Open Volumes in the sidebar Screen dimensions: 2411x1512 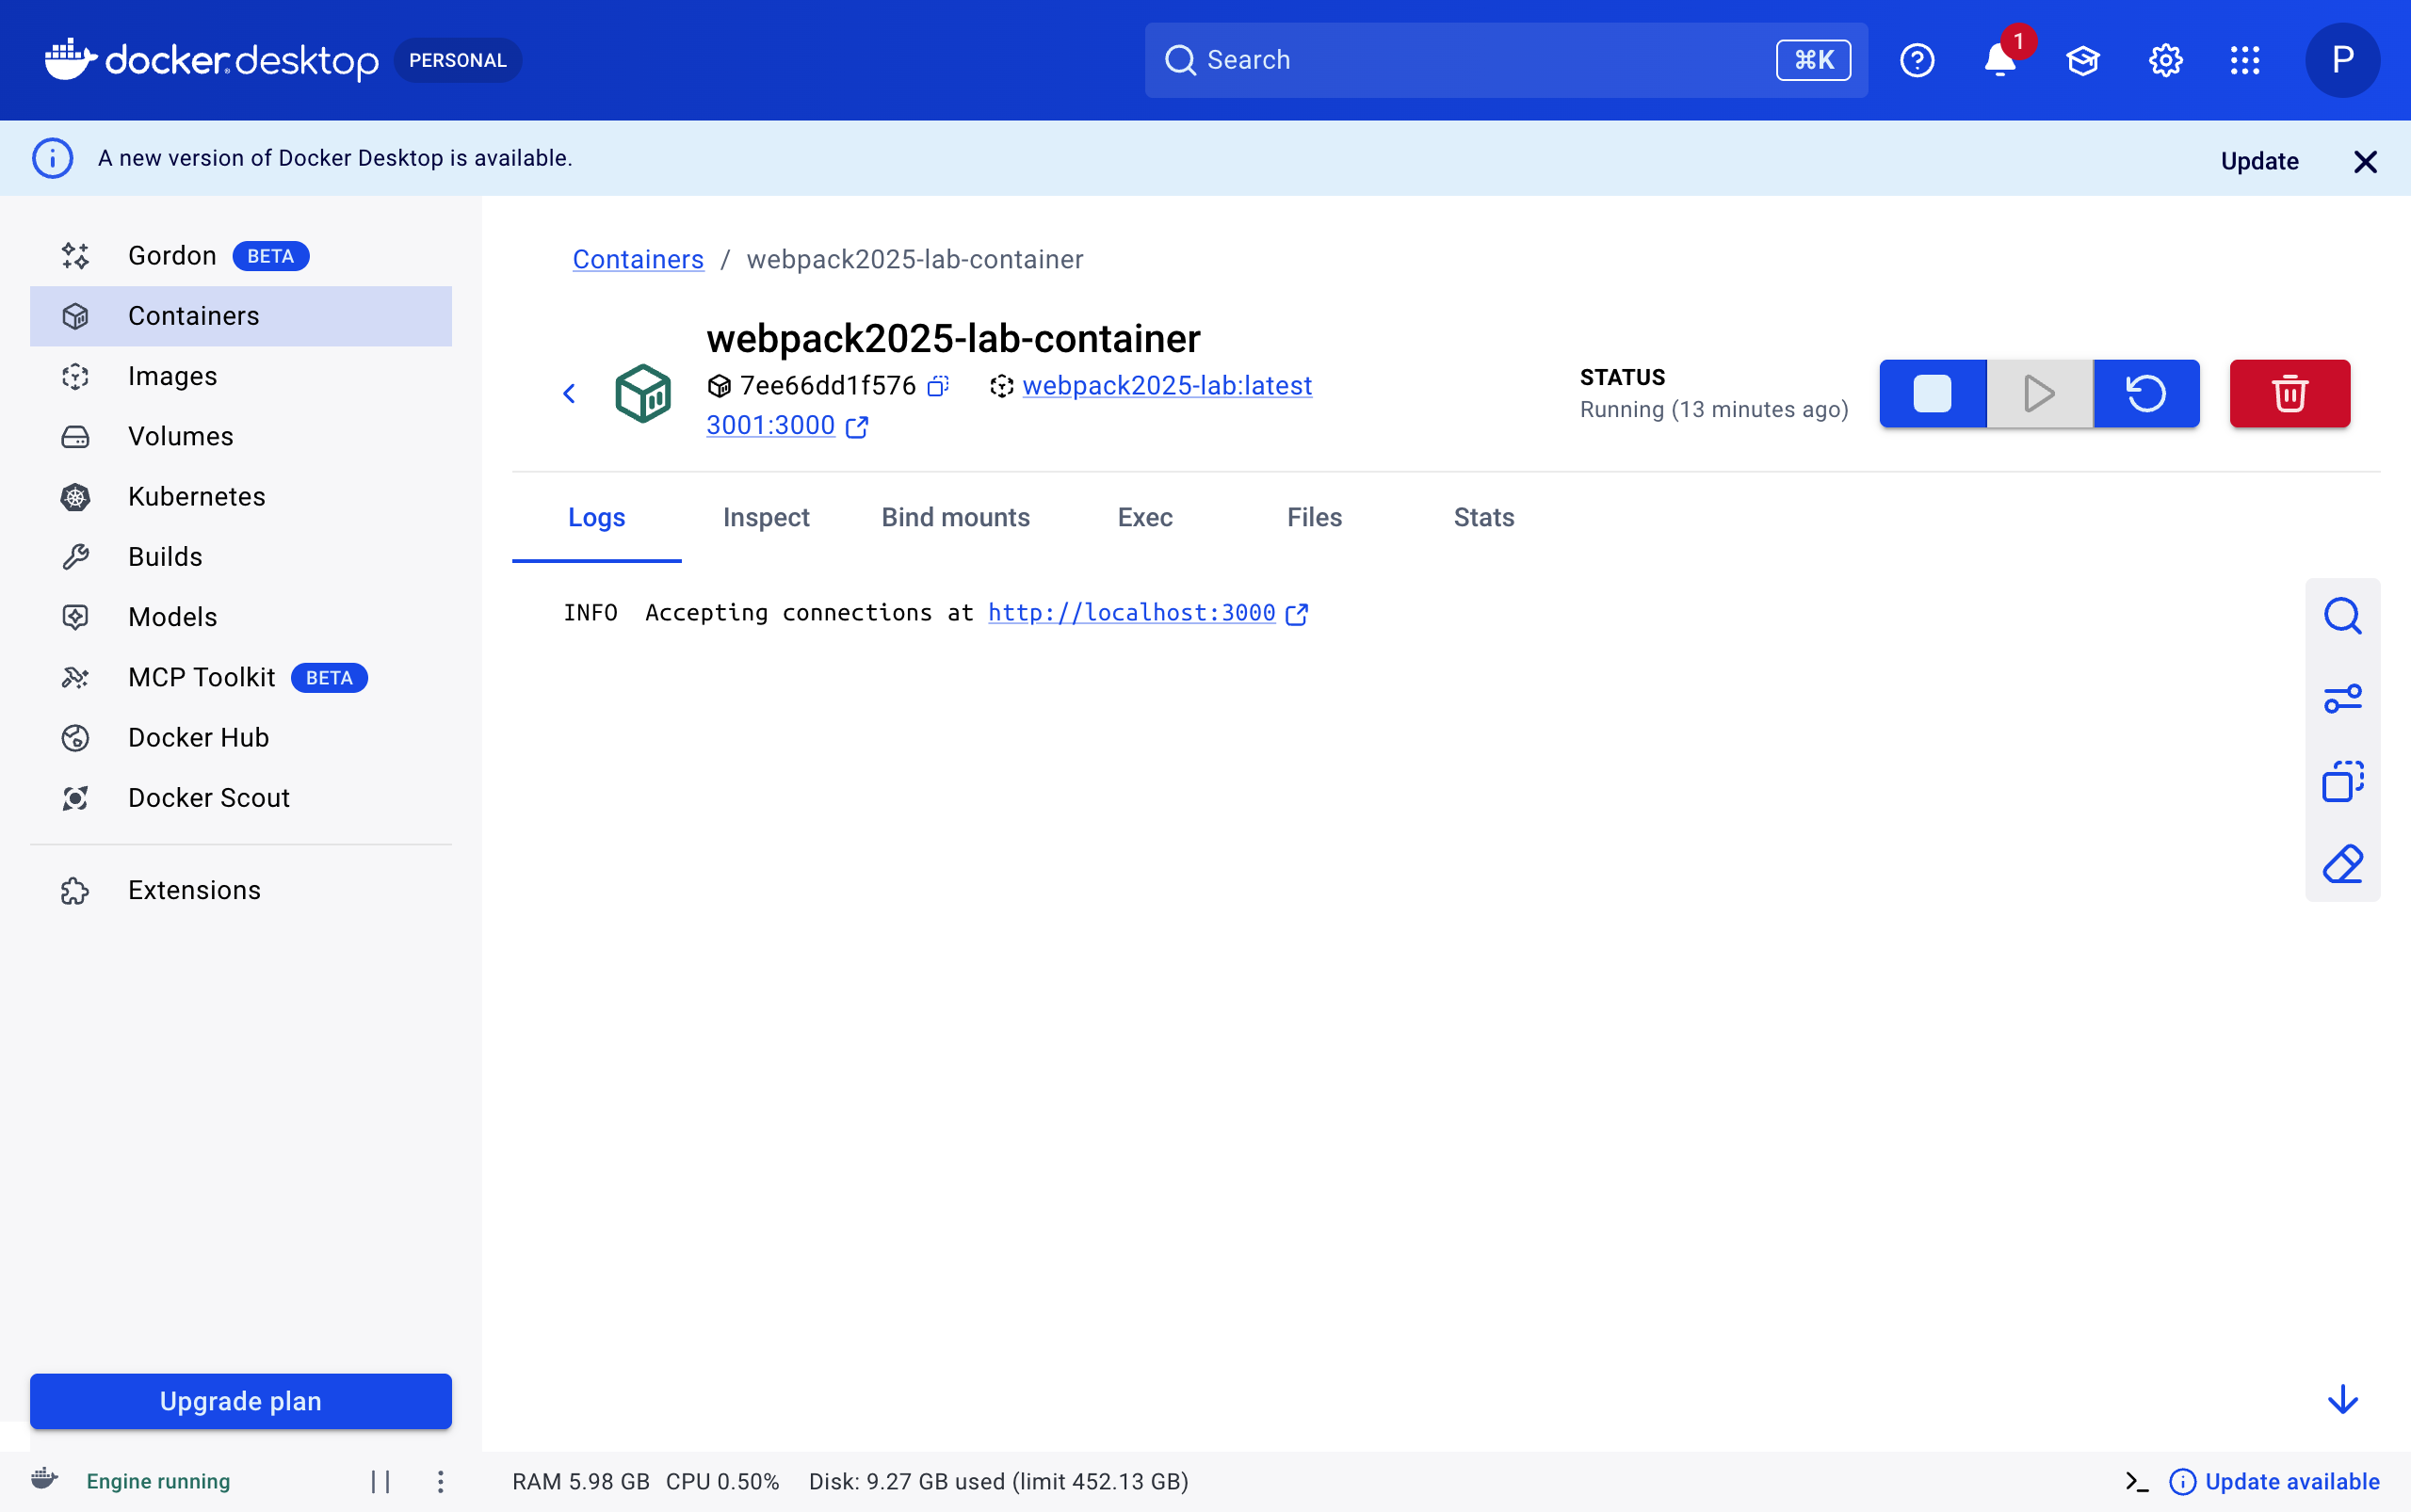click(x=241, y=436)
